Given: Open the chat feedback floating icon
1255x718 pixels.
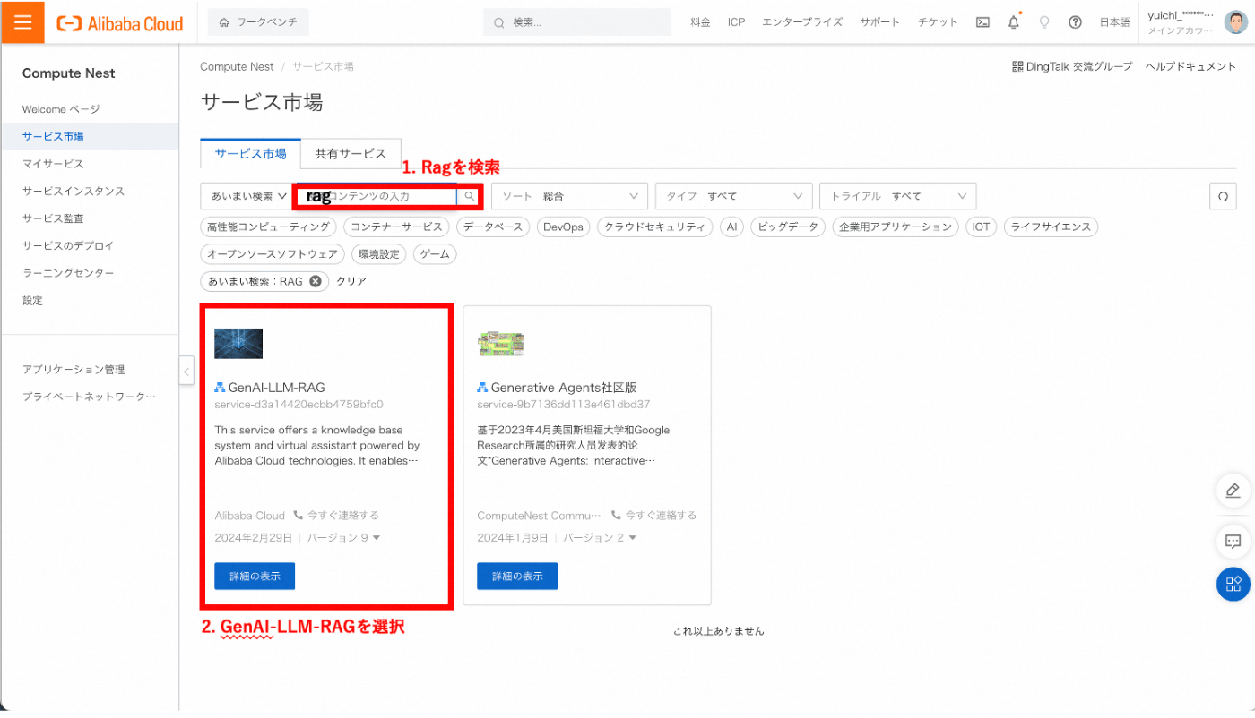Looking at the screenshot, I should (x=1233, y=541).
